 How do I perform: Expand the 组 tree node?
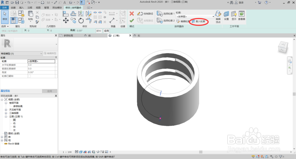2,140
